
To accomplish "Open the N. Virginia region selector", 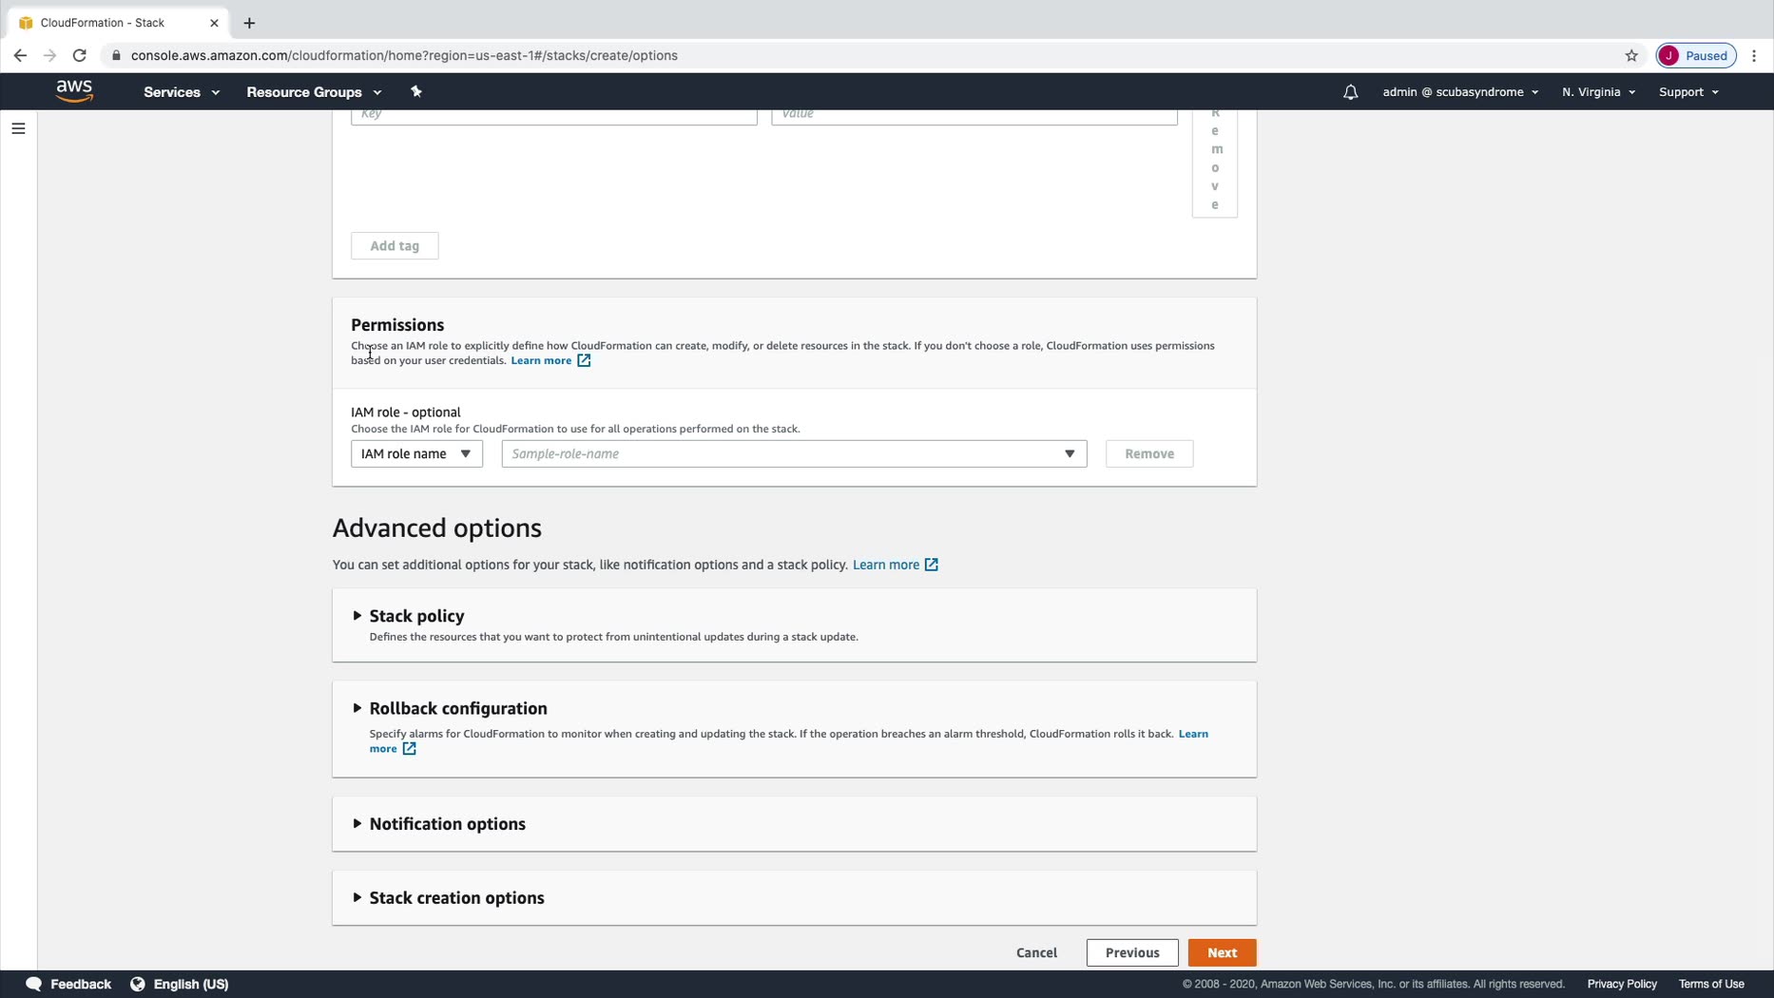I will click(1598, 92).
